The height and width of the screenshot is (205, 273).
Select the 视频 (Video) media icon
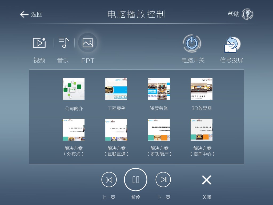pyautogui.click(x=39, y=42)
